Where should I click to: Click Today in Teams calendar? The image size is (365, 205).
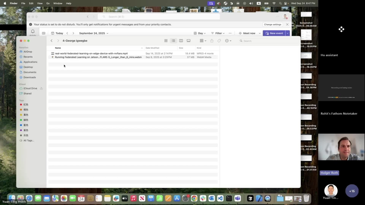click(57, 33)
